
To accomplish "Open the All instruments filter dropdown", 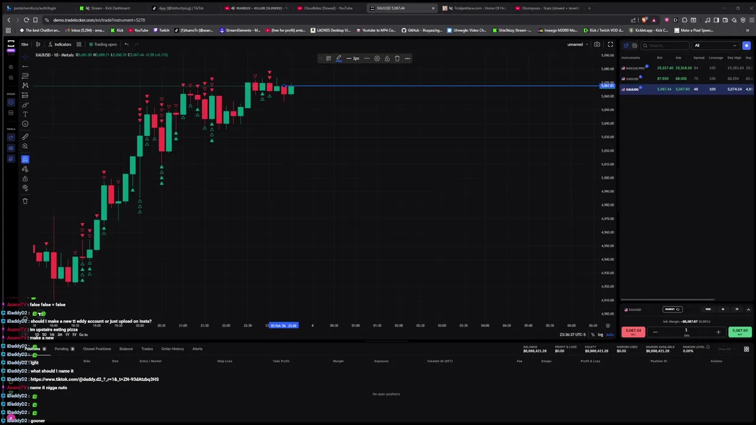I will click(716, 45).
